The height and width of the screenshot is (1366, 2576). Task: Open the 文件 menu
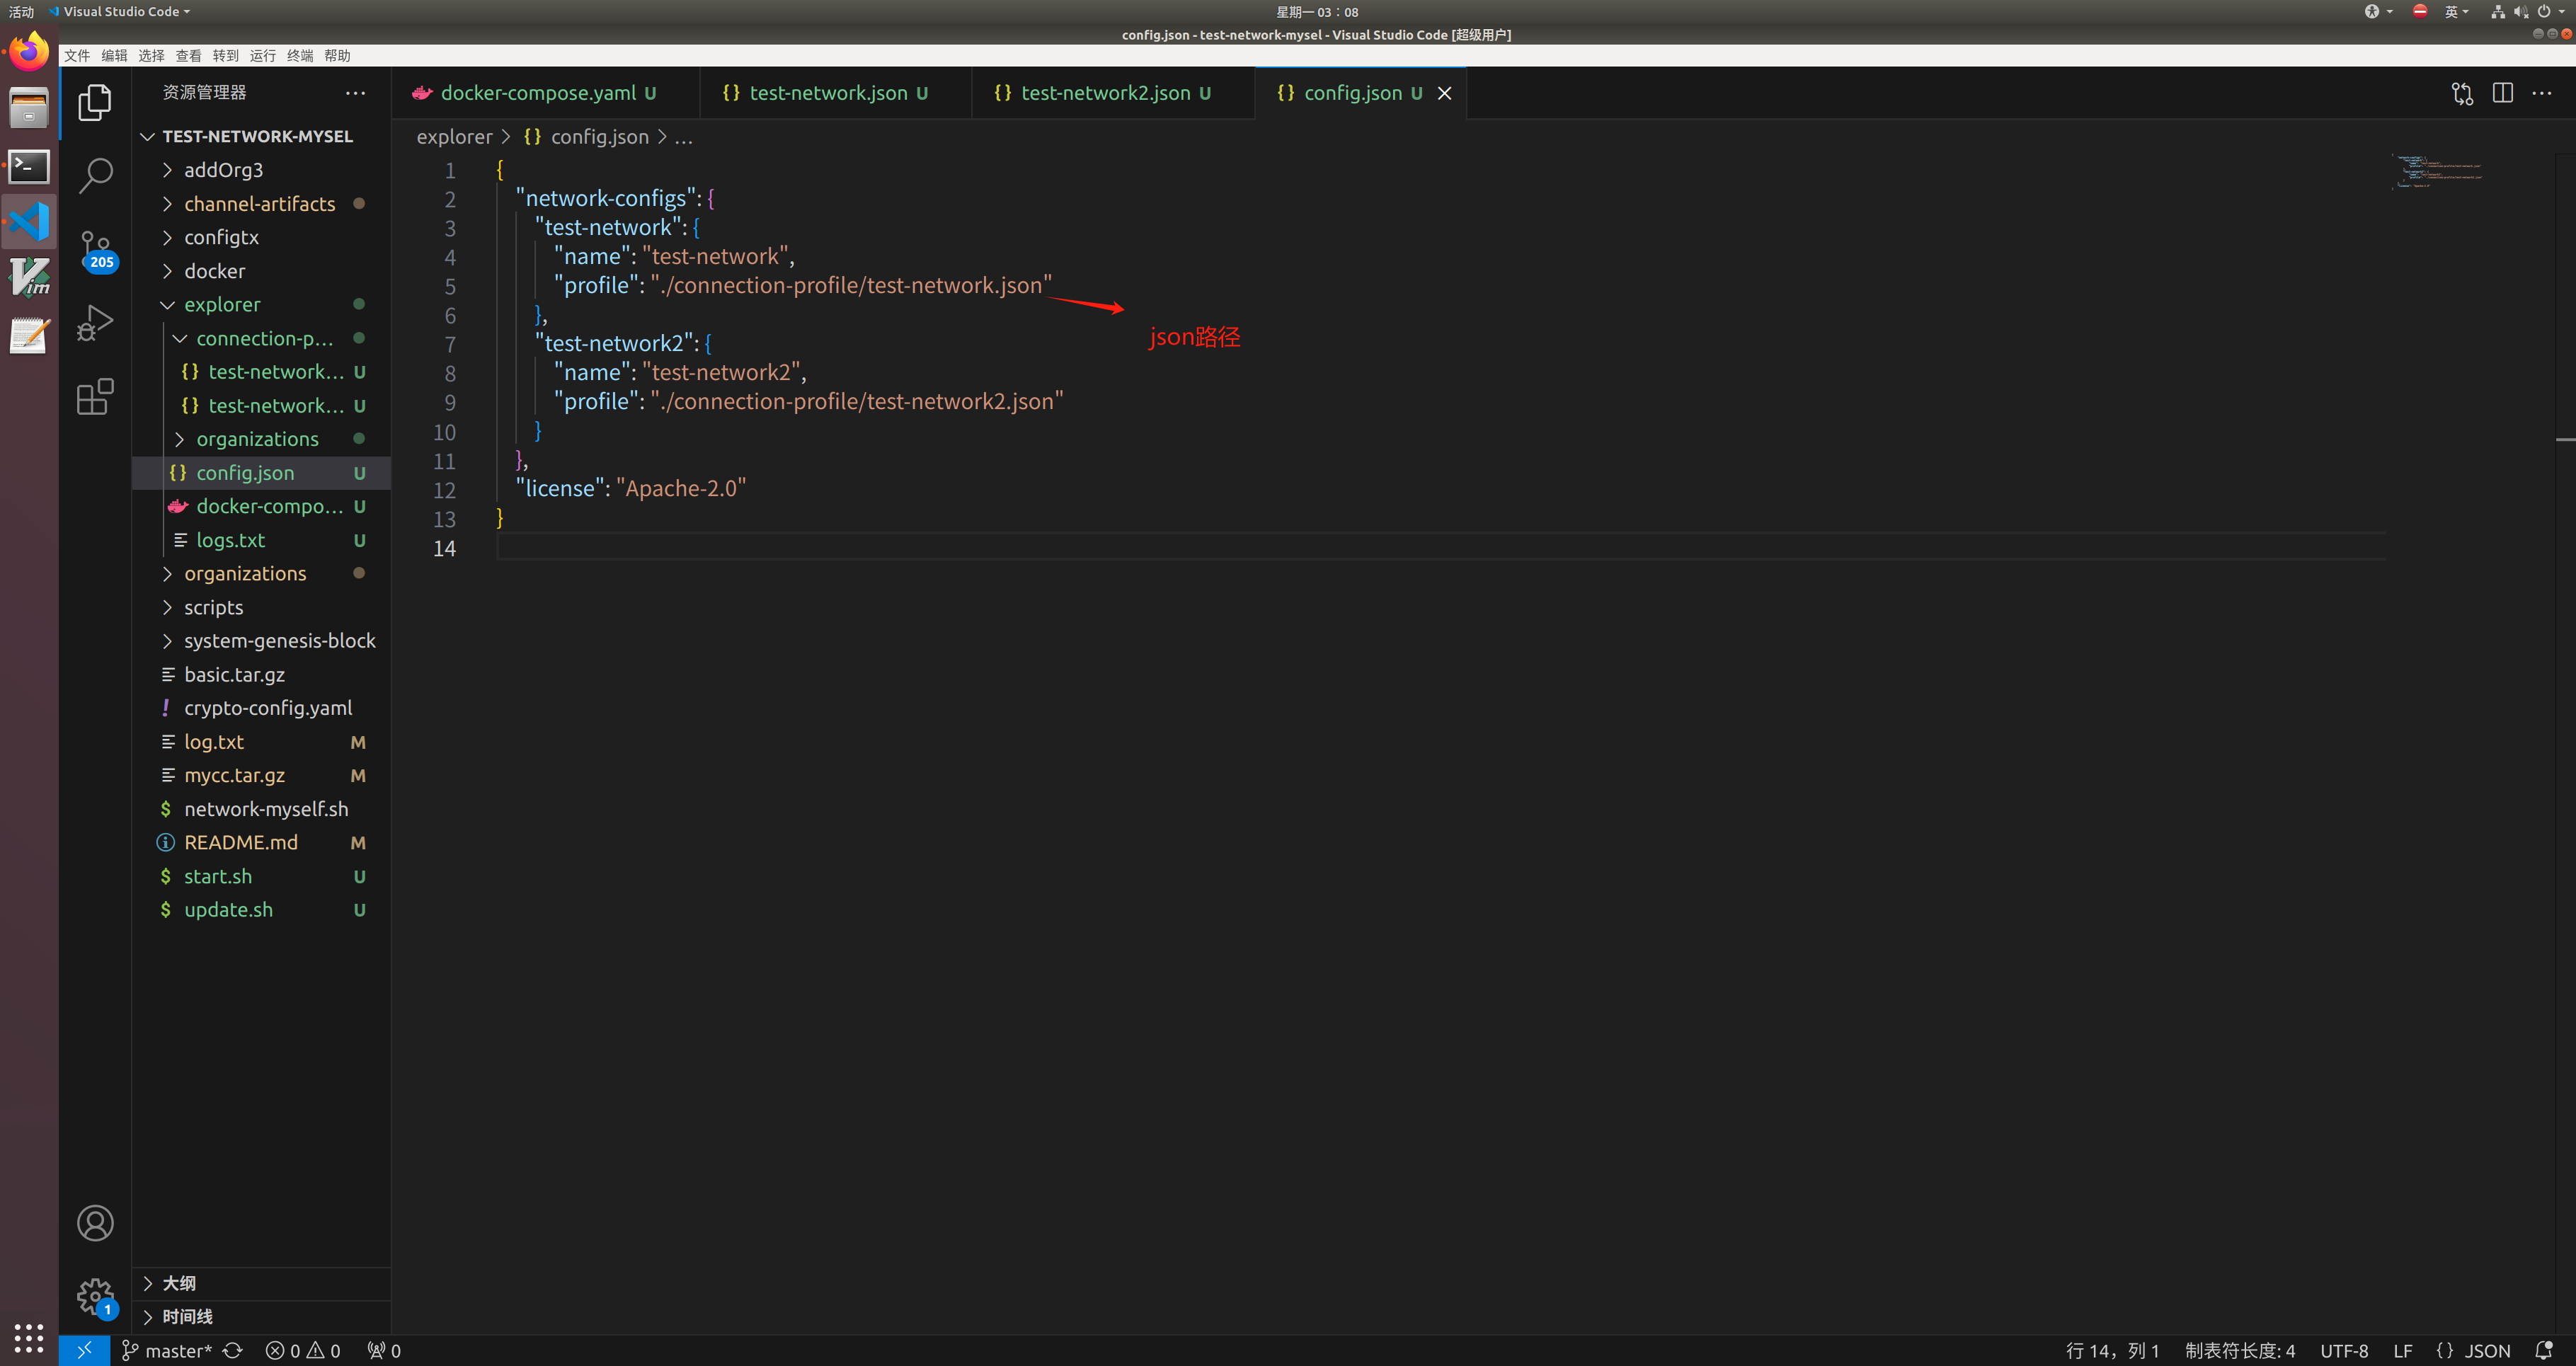coord(77,56)
